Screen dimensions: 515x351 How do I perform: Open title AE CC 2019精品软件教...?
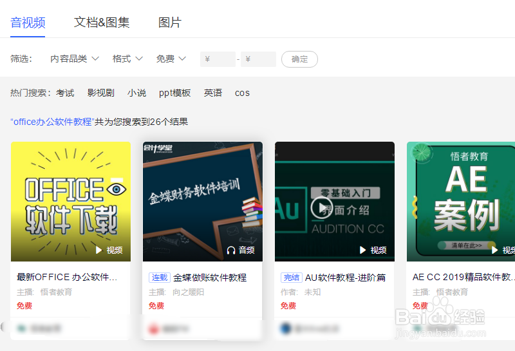[463, 277]
